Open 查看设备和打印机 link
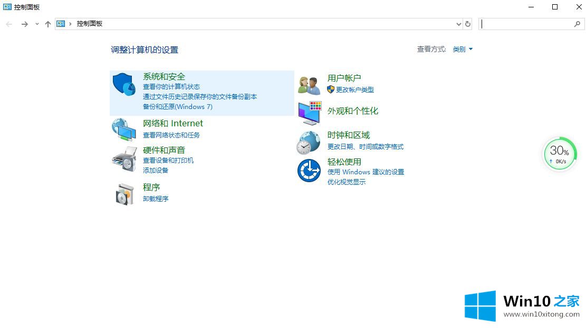This screenshot has width=586, height=328. [x=168, y=161]
